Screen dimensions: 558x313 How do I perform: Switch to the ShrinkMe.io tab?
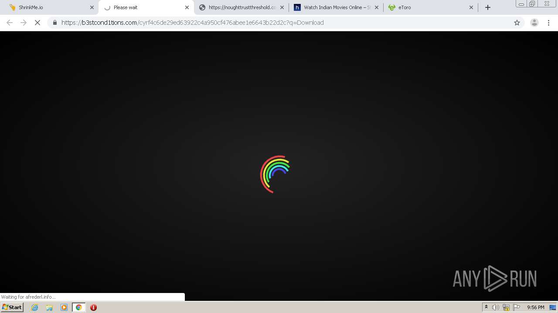(x=51, y=7)
